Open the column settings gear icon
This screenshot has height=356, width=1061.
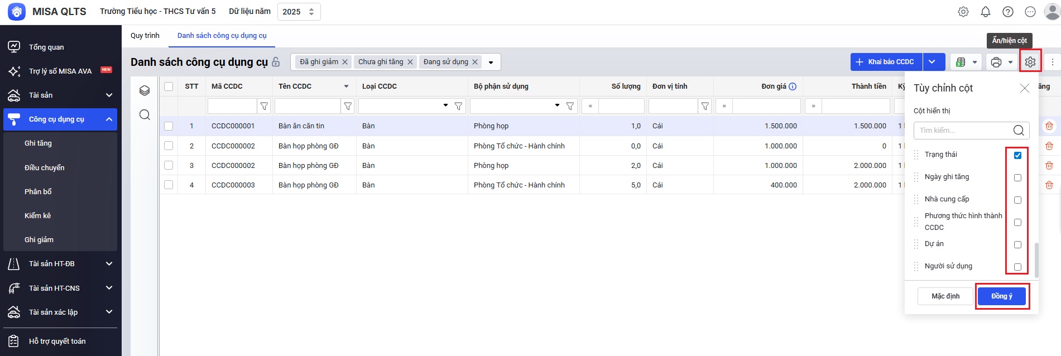click(x=1030, y=62)
